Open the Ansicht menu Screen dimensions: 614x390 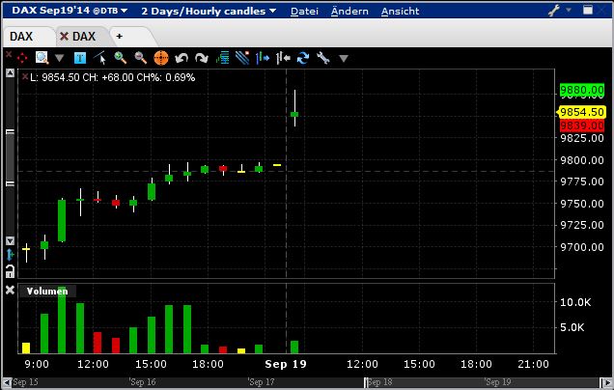tap(401, 11)
